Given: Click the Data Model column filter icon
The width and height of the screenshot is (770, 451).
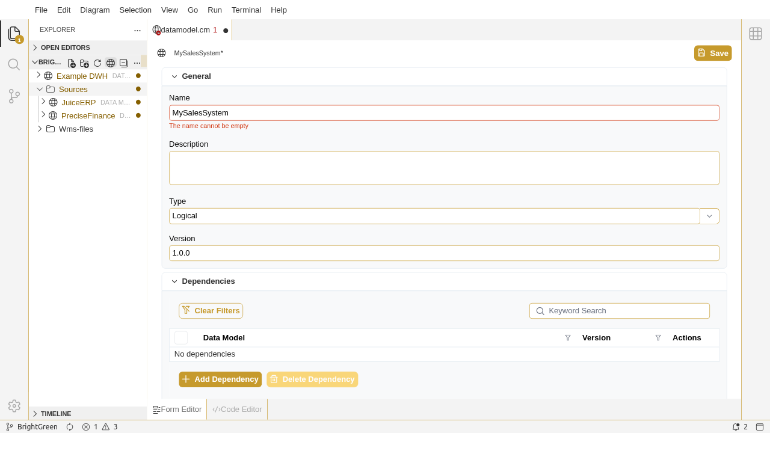Looking at the screenshot, I should tap(568, 338).
